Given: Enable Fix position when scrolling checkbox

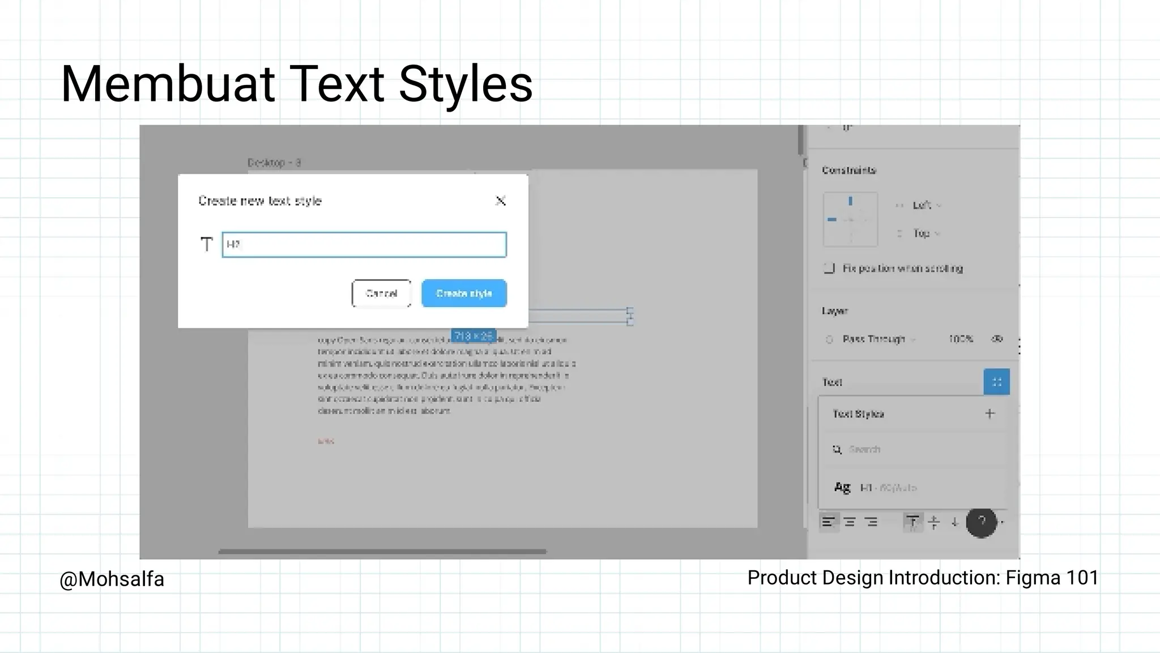Looking at the screenshot, I should pos(829,268).
